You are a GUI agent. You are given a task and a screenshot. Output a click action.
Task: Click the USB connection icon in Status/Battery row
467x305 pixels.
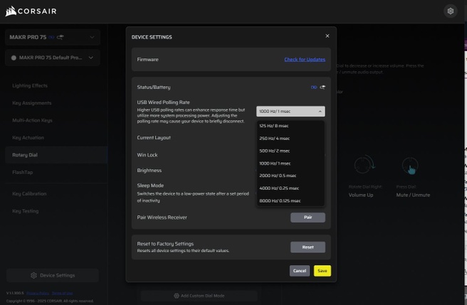click(x=322, y=87)
